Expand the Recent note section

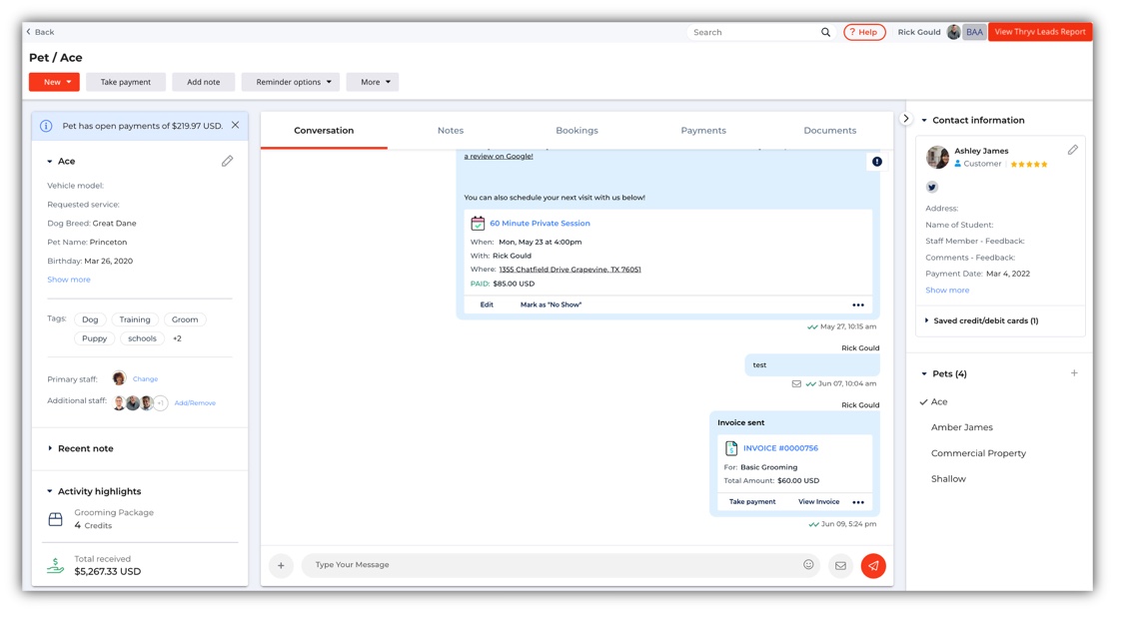tap(50, 448)
